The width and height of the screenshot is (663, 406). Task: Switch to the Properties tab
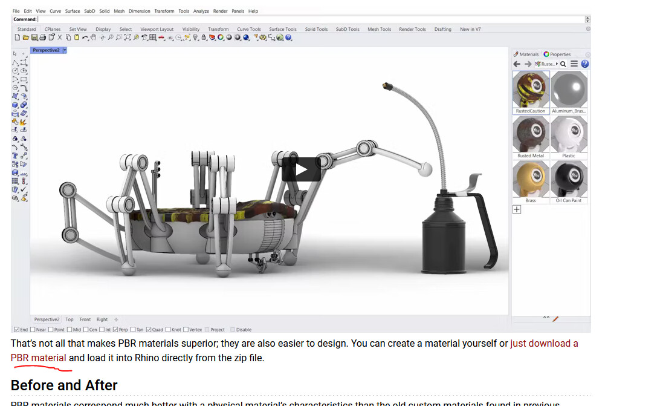[x=557, y=54]
